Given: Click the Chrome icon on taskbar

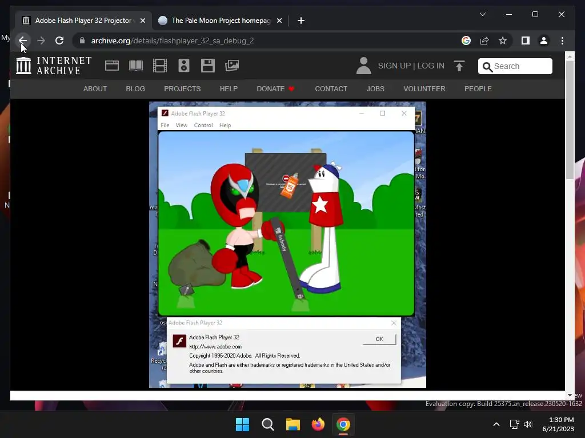Looking at the screenshot, I should click(x=343, y=424).
